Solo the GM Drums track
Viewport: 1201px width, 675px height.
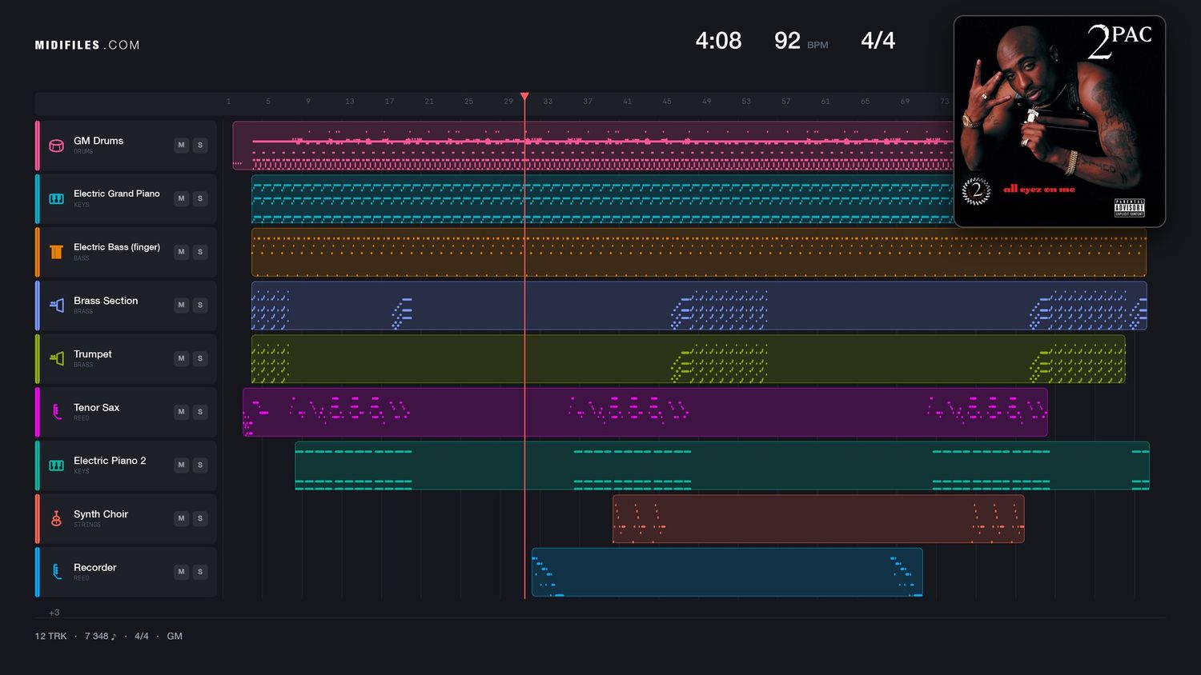200,145
